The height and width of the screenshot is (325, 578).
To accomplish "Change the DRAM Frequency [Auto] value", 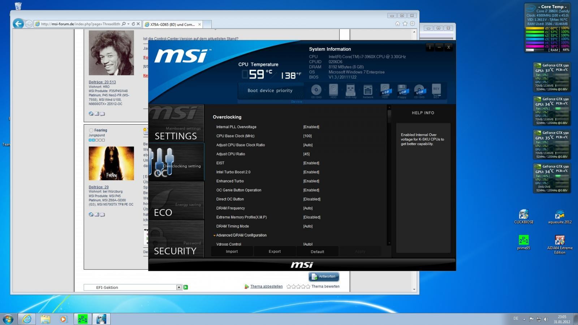I will [308, 208].
